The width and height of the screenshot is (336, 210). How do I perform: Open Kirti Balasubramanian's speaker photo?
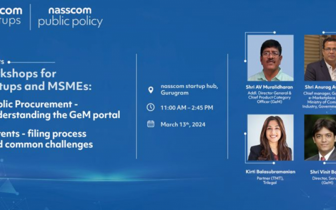coord(271,138)
